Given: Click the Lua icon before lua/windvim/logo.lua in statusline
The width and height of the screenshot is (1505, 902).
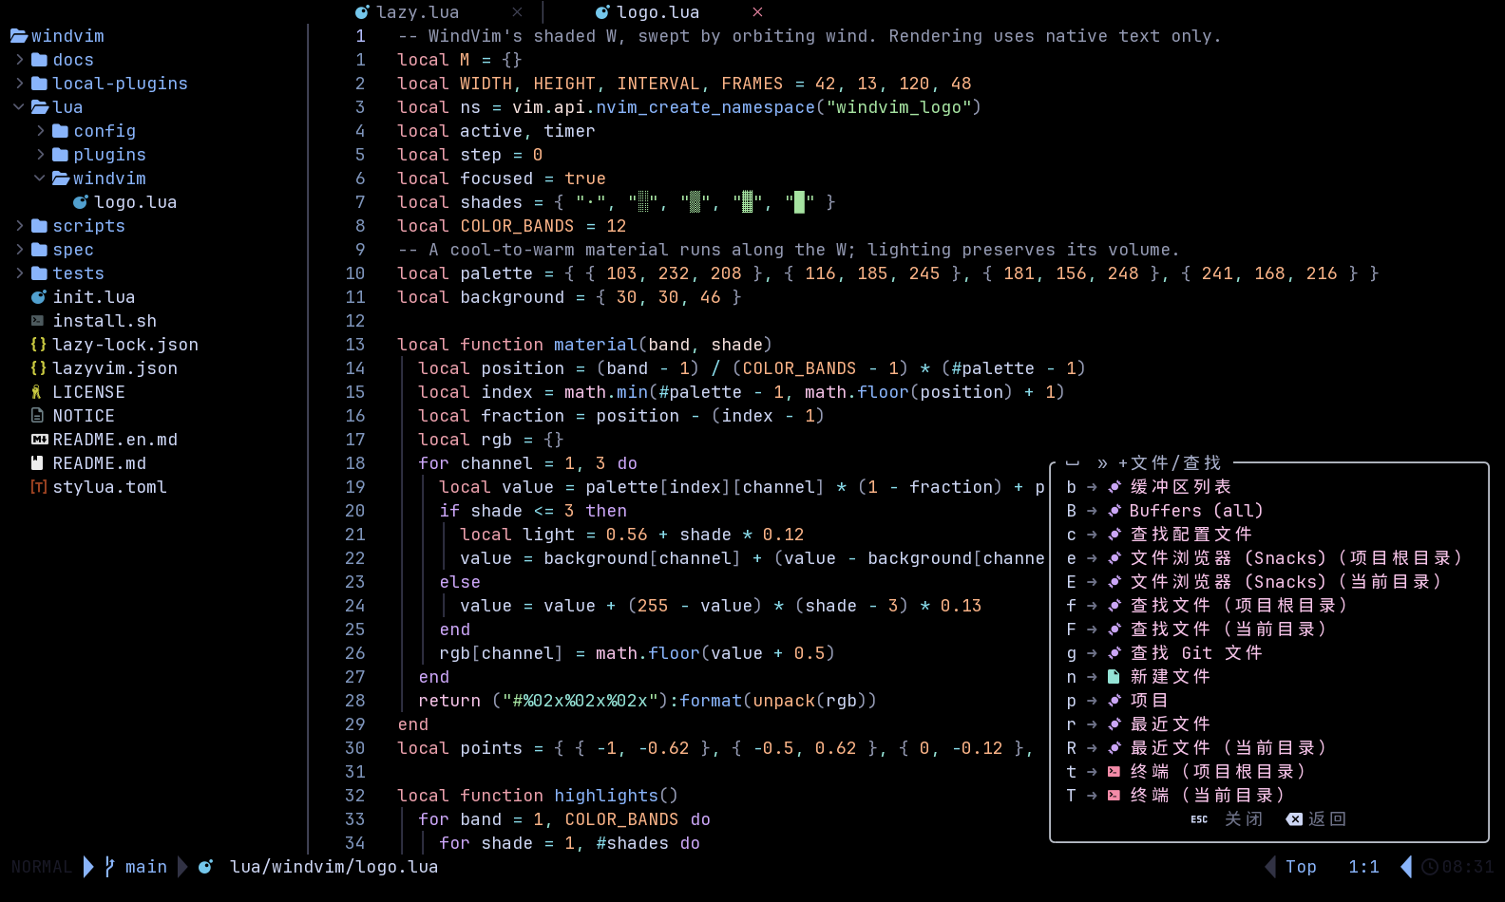Looking at the screenshot, I should tap(205, 867).
